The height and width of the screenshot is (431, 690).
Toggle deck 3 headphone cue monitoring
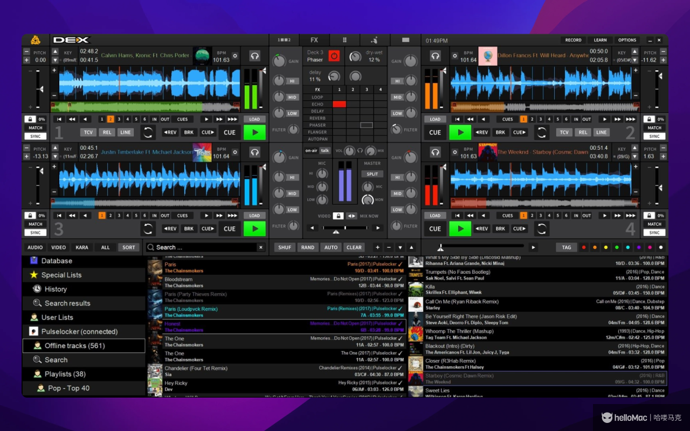tap(255, 152)
